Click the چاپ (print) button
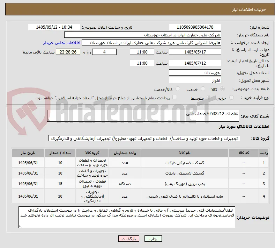275x248 pixels. (153, 239)
